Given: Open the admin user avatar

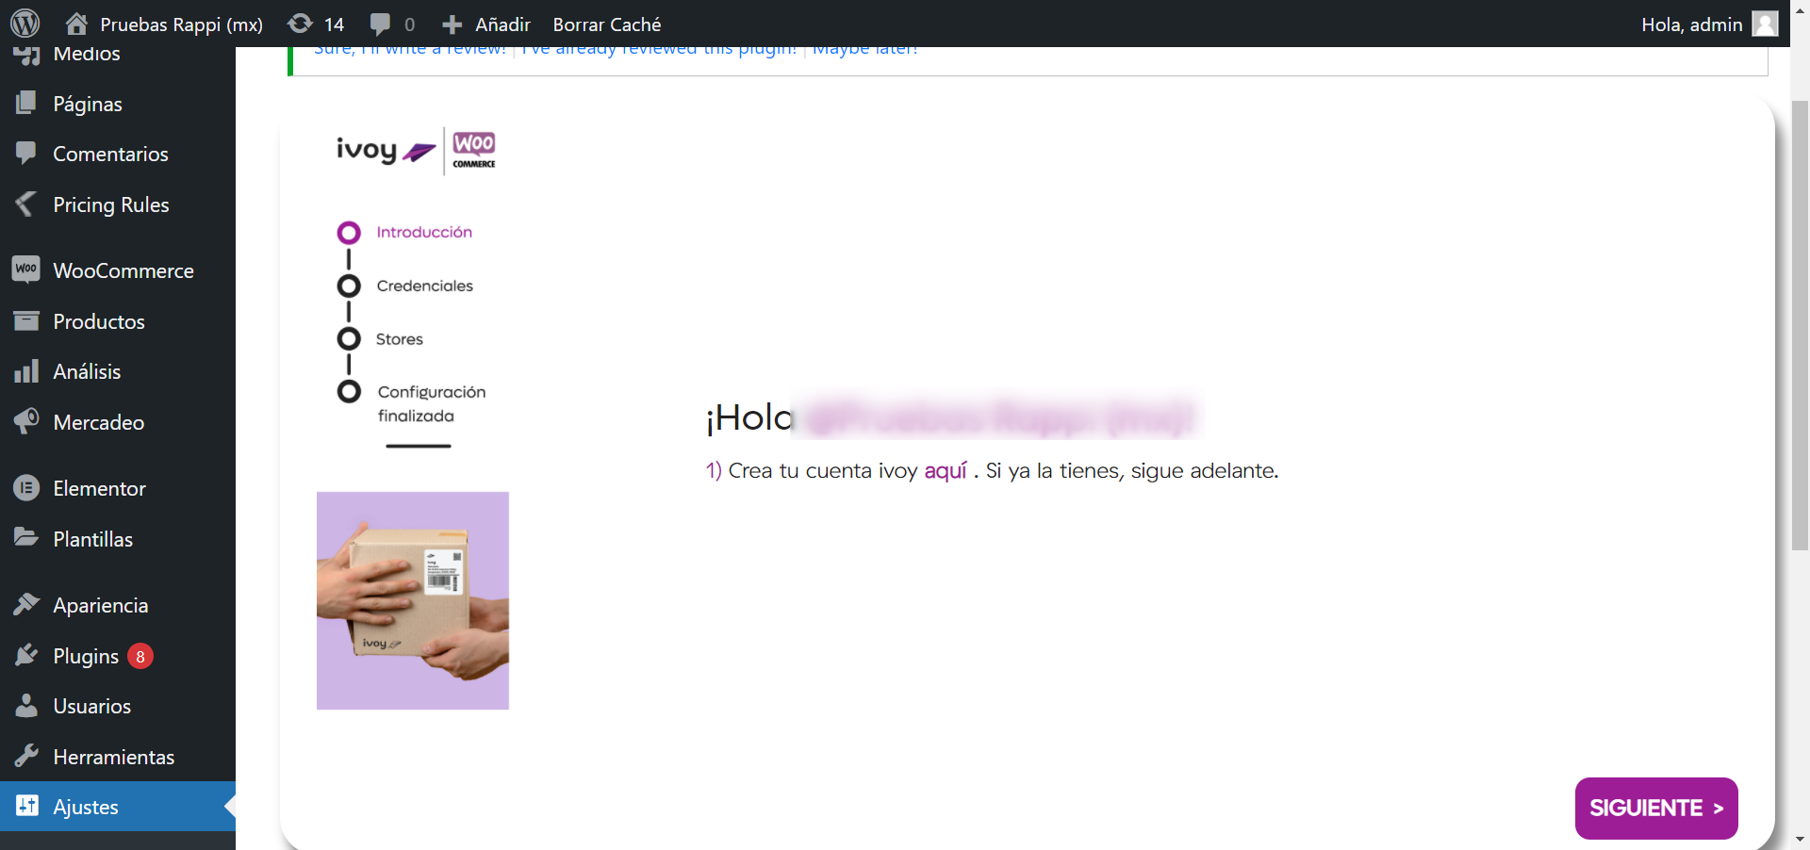Looking at the screenshot, I should [1765, 24].
